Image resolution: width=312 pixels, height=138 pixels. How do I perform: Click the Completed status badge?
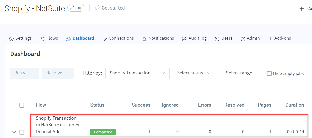coord(103,132)
